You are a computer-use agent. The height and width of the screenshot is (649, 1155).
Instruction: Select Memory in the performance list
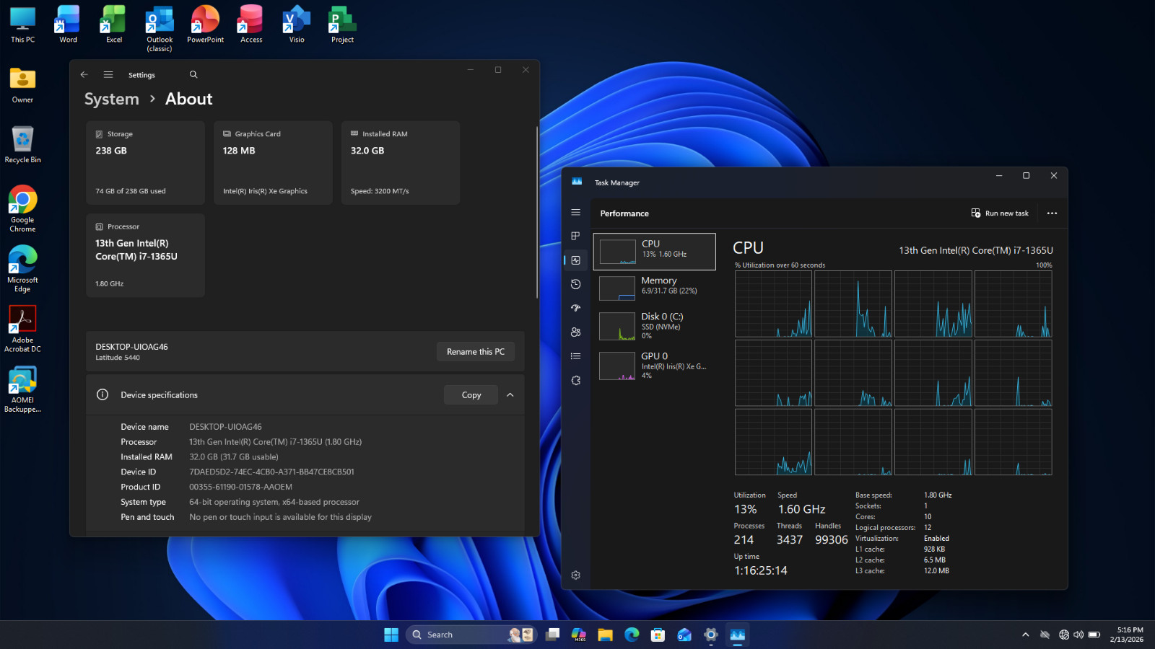tap(654, 286)
